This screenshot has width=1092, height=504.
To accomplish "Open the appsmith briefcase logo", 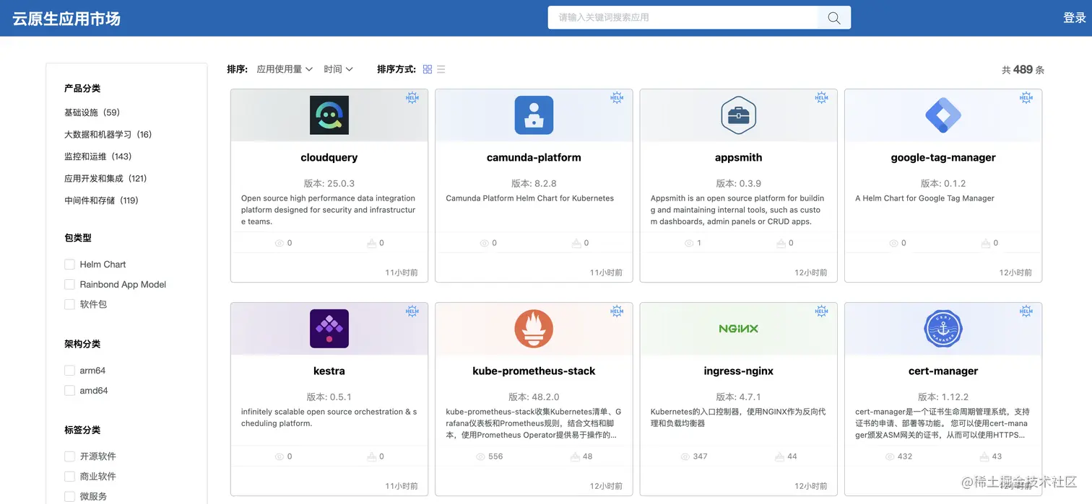I will (x=738, y=115).
